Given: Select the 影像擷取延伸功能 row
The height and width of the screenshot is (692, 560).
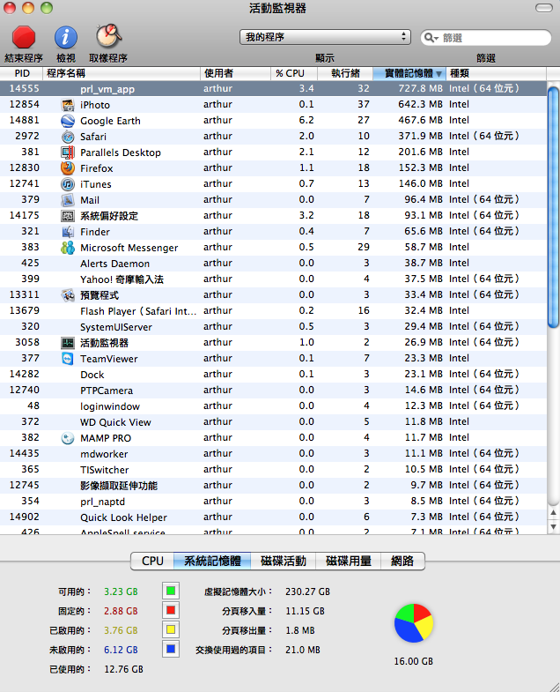Looking at the screenshot, I should tap(273, 486).
